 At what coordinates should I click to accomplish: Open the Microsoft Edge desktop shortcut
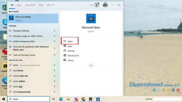point(5,83)
